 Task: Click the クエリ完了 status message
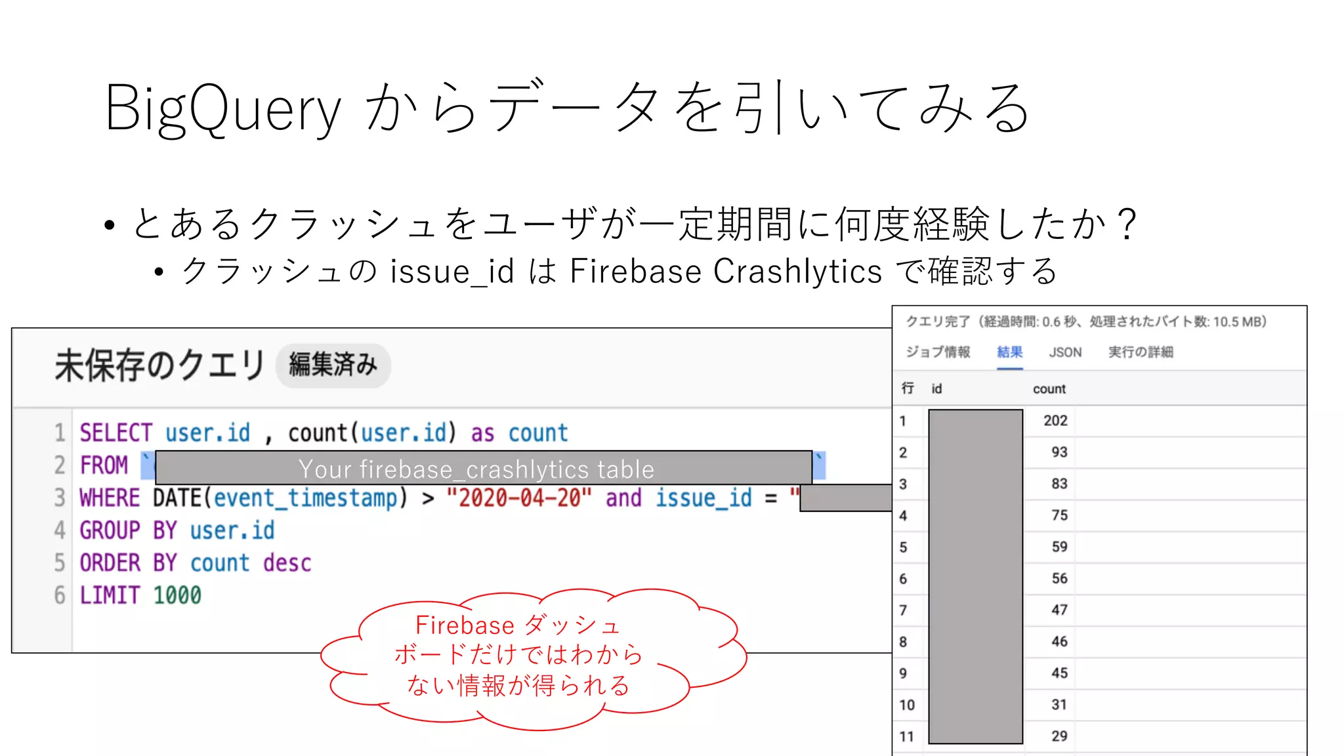click(1086, 322)
